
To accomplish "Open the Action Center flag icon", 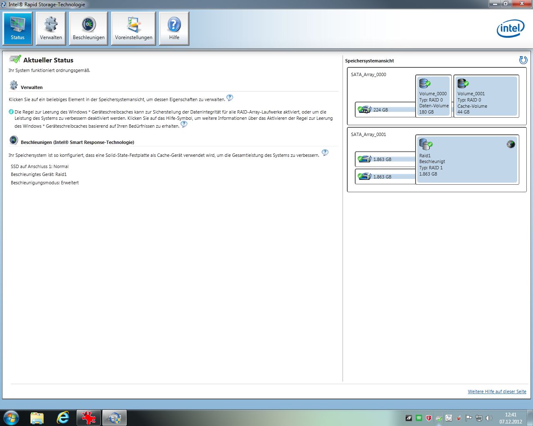I will click(x=469, y=418).
